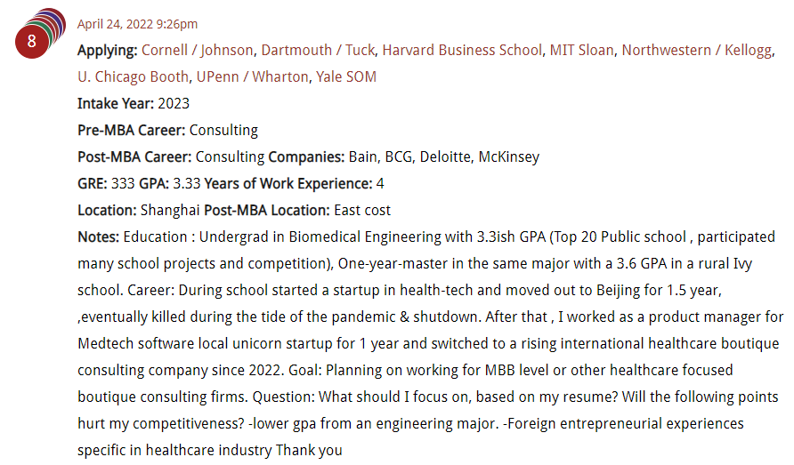Click the GPA label
Viewport: 794px width, 465px height.
[154, 184]
